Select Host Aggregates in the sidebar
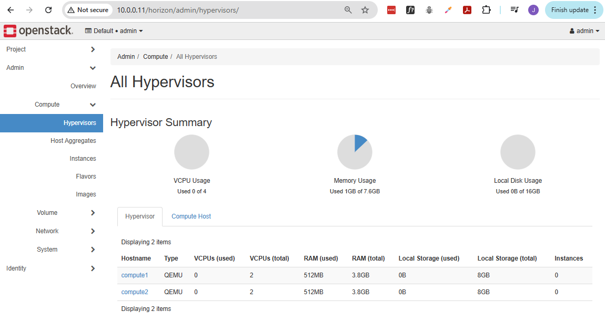Image resolution: width=605 pixels, height=332 pixels. [x=73, y=141]
